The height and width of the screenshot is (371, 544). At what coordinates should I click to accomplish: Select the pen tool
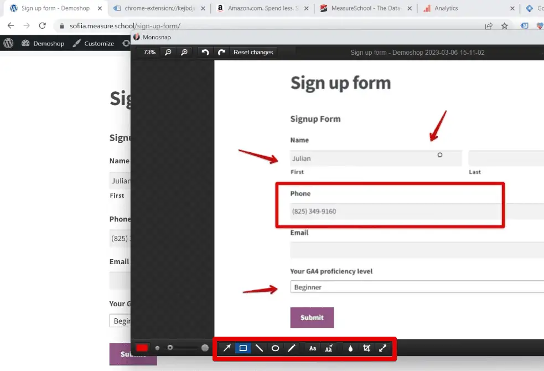[x=292, y=348]
